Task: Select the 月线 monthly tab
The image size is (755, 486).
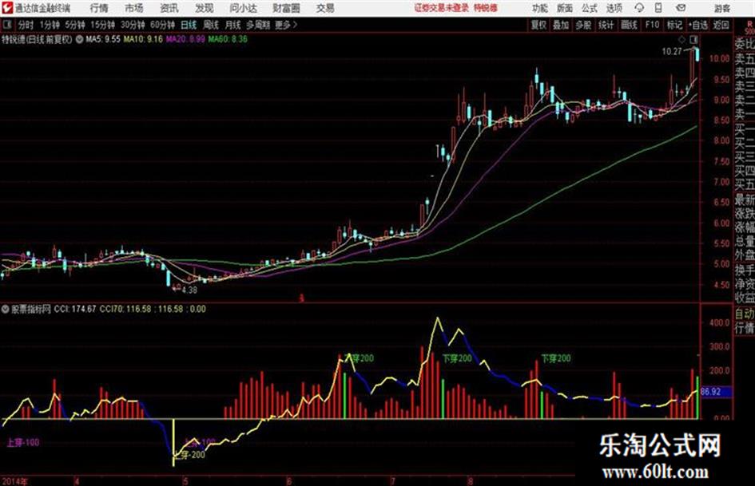Action: (233, 25)
